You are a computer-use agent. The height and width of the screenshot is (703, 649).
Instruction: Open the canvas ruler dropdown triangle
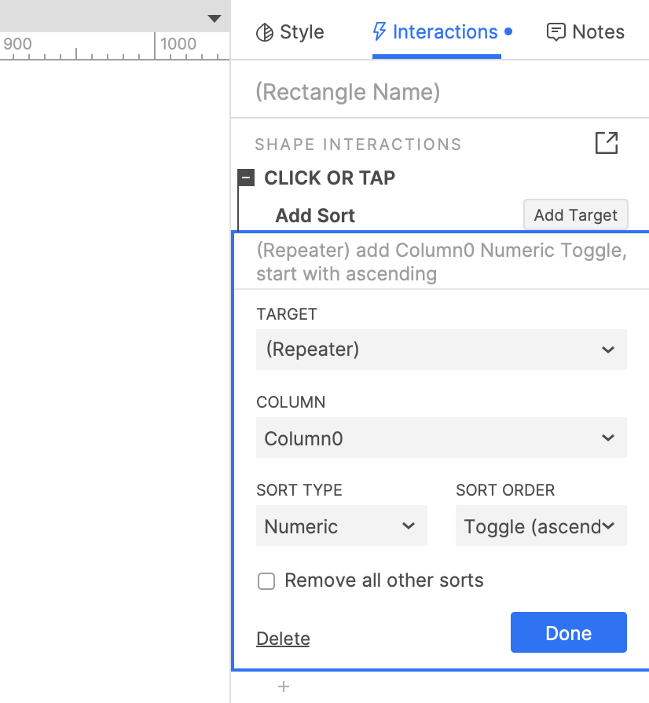(x=214, y=19)
